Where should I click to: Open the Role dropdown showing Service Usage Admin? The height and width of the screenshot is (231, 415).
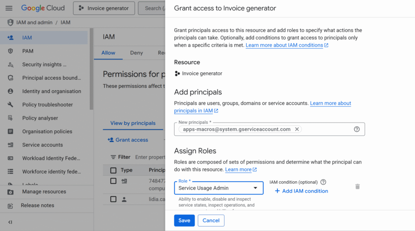pyautogui.click(x=219, y=188)
